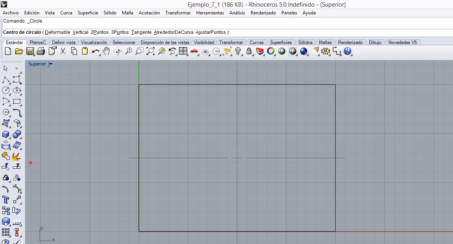The image size is (453, 244).
Task: Select the rectangular Array tool
Action: tap(6, 232)
